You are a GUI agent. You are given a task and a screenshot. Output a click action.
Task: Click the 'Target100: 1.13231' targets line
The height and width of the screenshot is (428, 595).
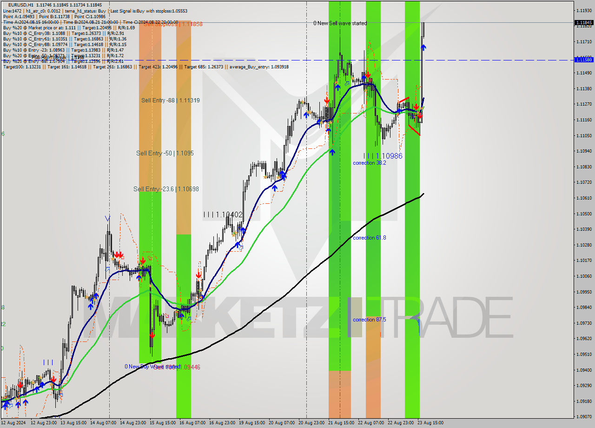(x=146, y=67)
